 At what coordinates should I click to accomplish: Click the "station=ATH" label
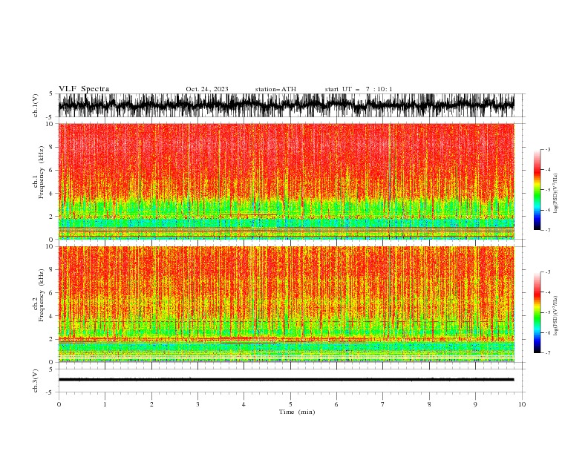275,89
